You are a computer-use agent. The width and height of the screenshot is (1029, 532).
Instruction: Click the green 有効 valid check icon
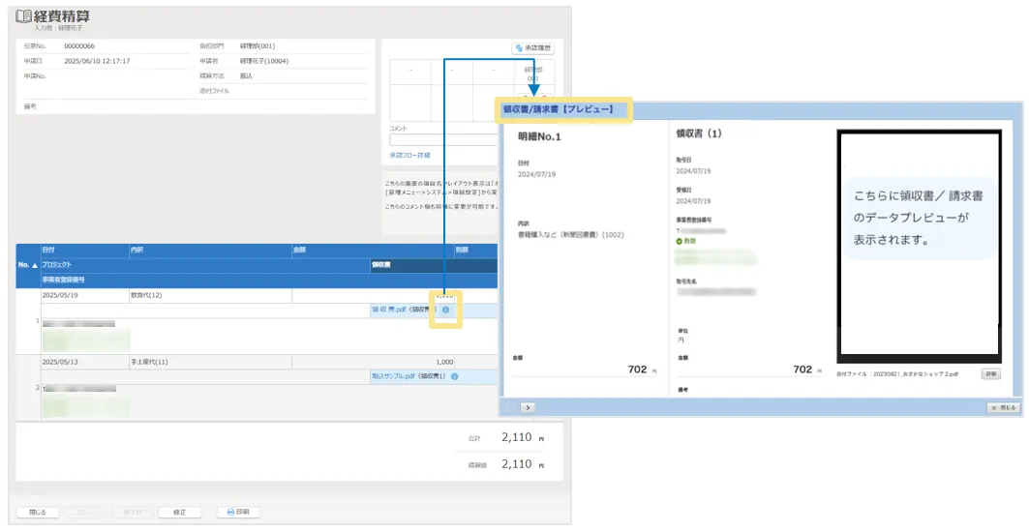680,241
